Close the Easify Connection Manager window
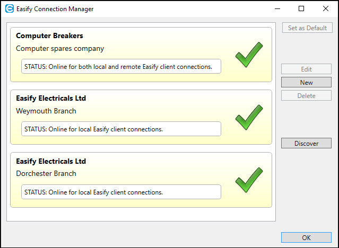Image resolution: width=339 pixels, height=248 pixels. pyautogui.click(x=326, y=8)
